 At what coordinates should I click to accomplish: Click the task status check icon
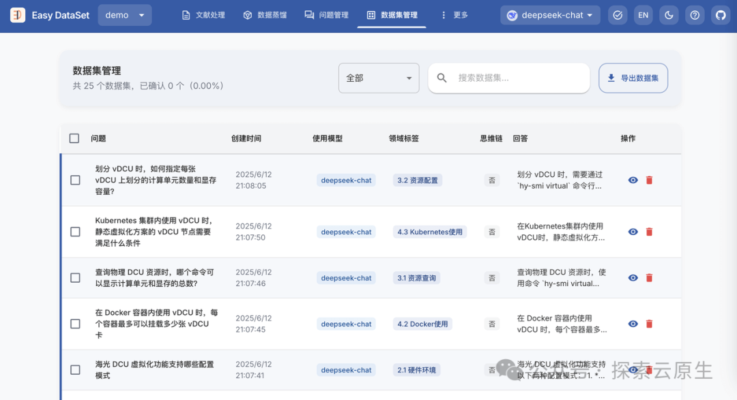tap(618, 14)
